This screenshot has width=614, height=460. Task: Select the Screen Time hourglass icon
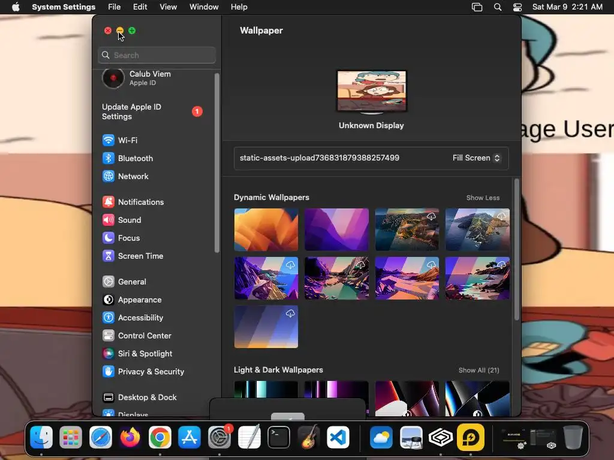[109, 256]
